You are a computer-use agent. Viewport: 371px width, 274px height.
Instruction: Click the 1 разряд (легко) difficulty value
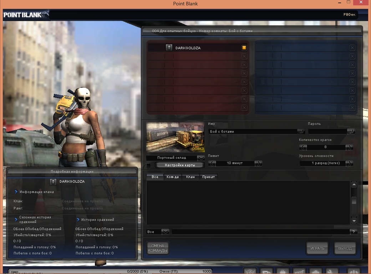tap(326, 163)
